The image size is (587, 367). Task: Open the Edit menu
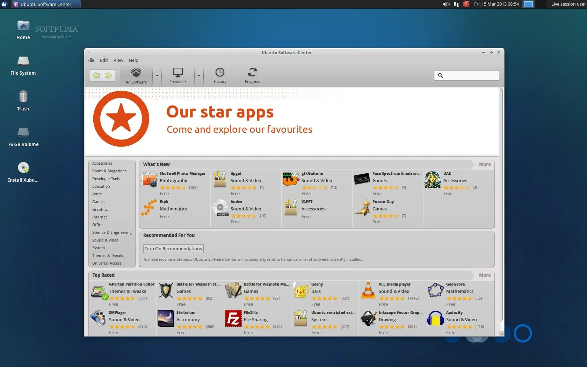pyautogui.click(x=104, y=60)
